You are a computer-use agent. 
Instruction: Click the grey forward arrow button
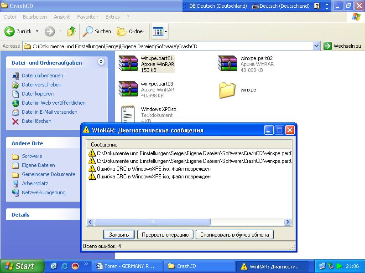pos(50,31)
